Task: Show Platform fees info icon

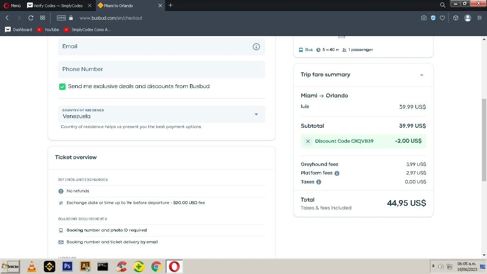Action: [x=337, y=173]
